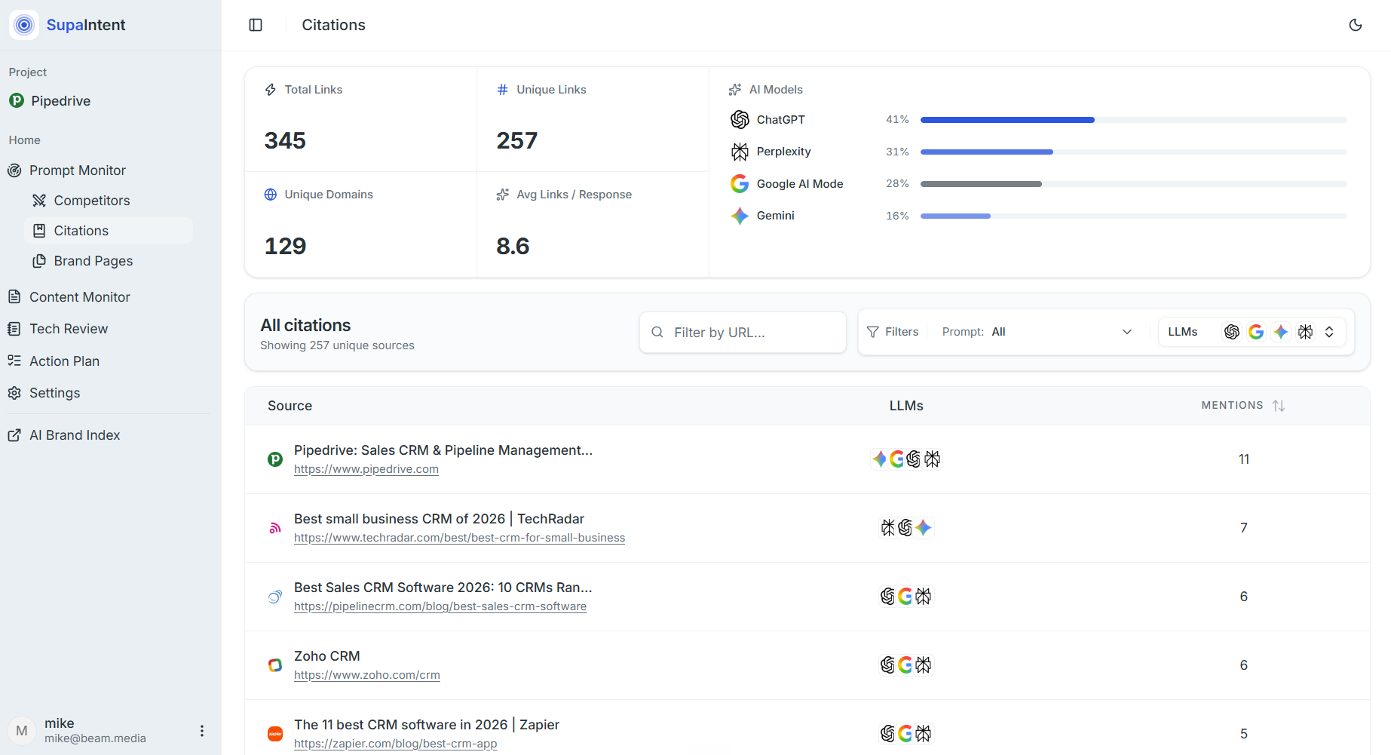Screen dimensions: 1391x755
Task: Open user menu three-dot icon
Action: 201,731
